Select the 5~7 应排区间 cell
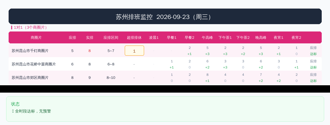The width and height of the screenshot is (330, 125). coord(111,51)
